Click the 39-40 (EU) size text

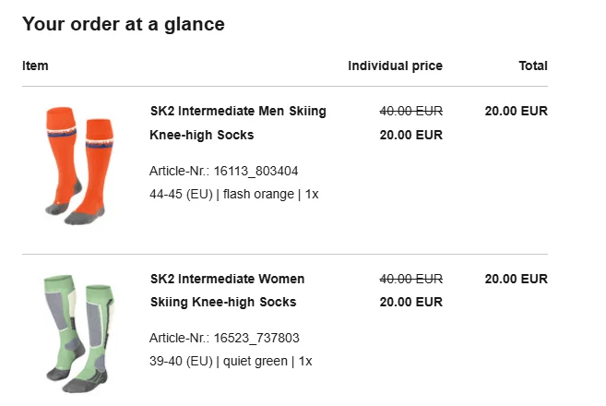pyautogui.click(x=181, y=361)
